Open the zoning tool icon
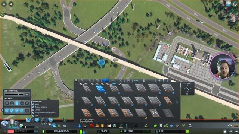Screen dimensions: 239x134 click(x=59, y=126)
